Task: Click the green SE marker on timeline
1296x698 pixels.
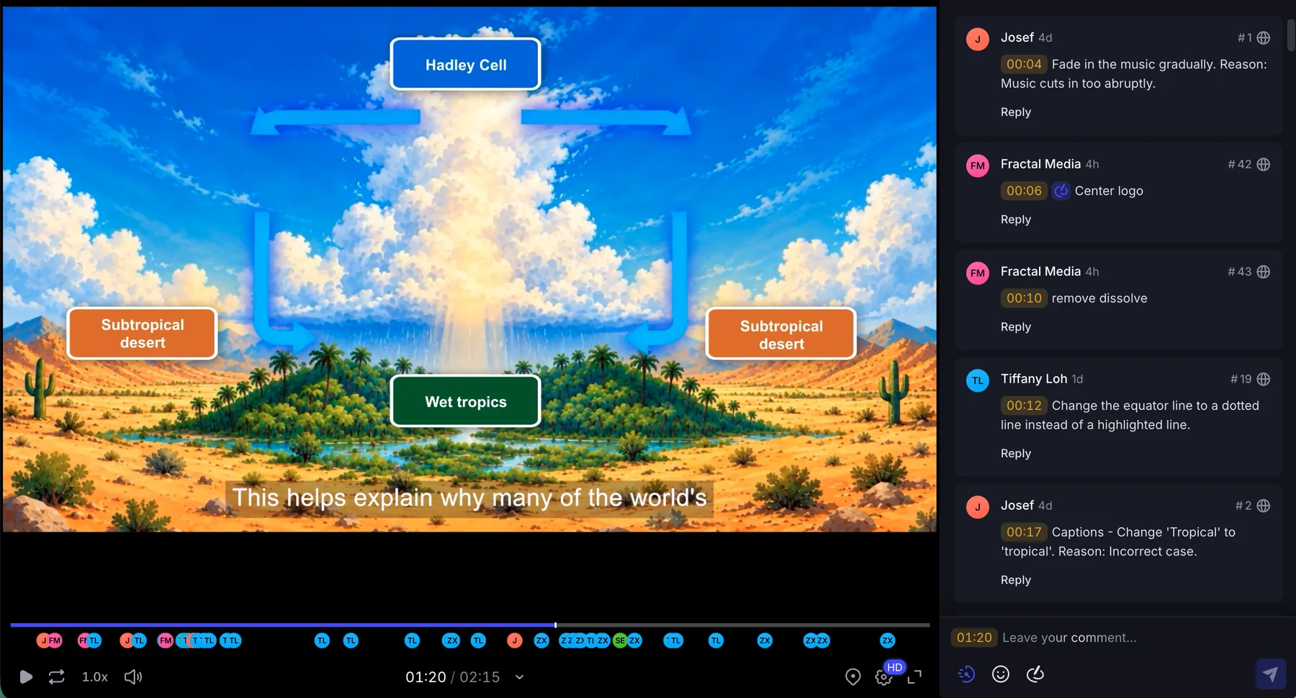Action: point(620,640)
